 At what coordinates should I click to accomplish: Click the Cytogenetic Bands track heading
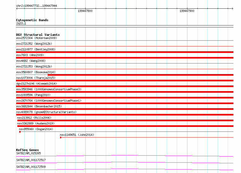pyautogui.click(x=32, y=20)
